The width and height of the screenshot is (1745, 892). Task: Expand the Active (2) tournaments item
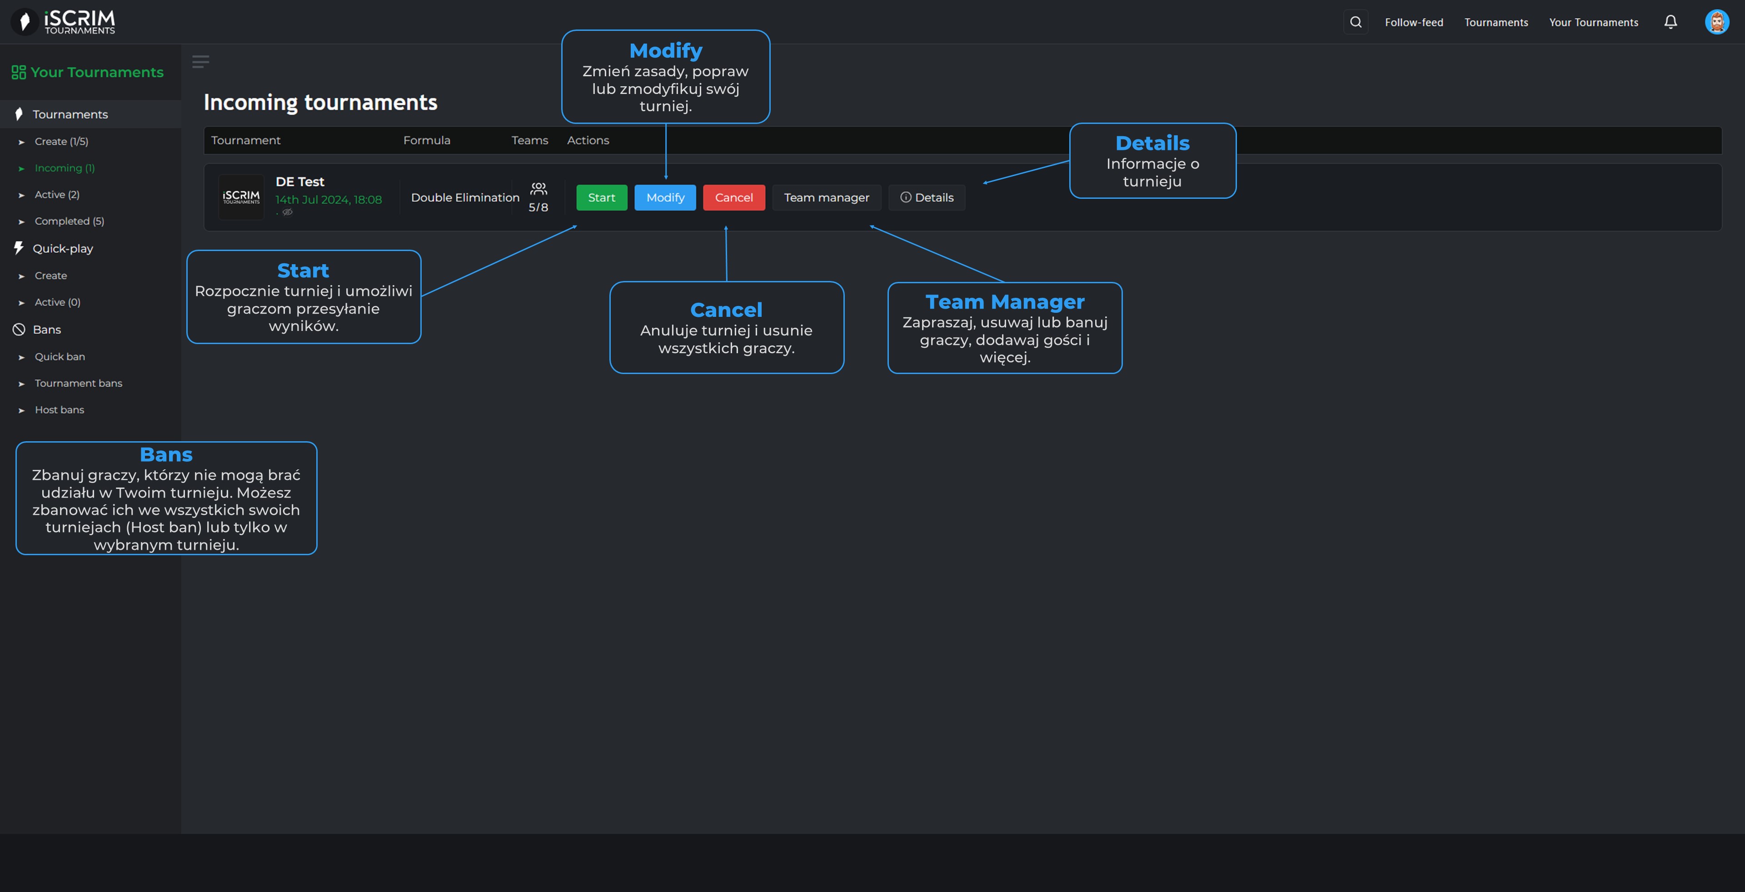(57, 195)
